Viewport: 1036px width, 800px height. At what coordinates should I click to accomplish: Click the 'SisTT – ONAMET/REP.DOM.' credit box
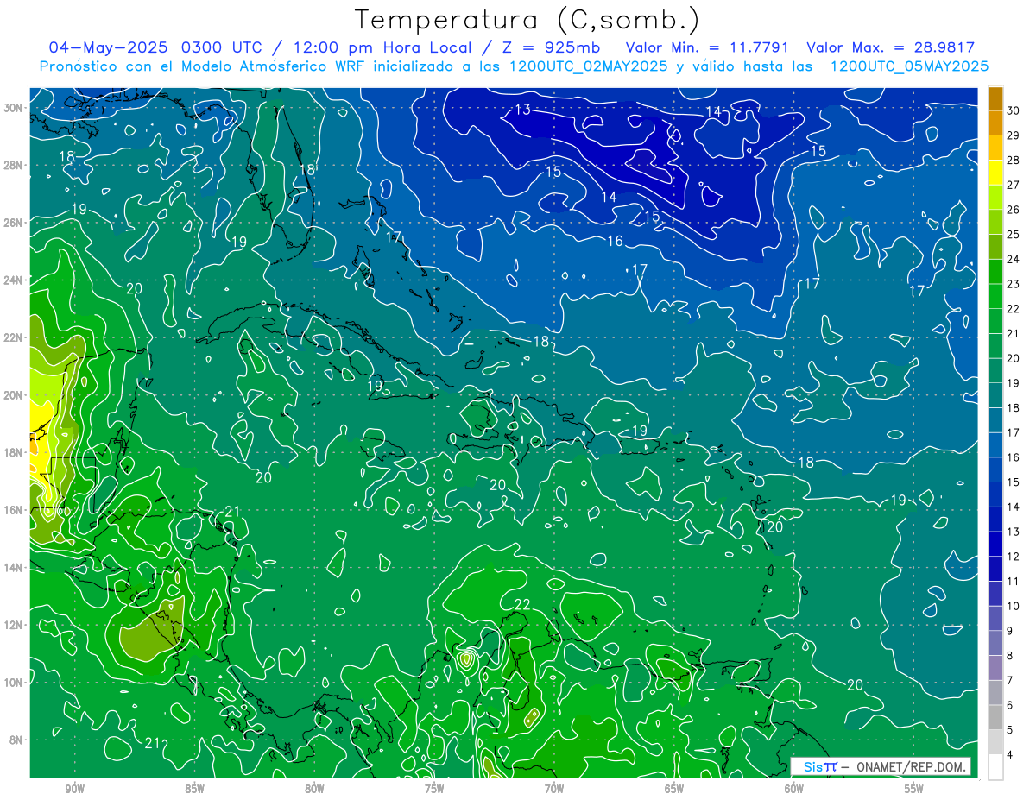tap(881, 766)
